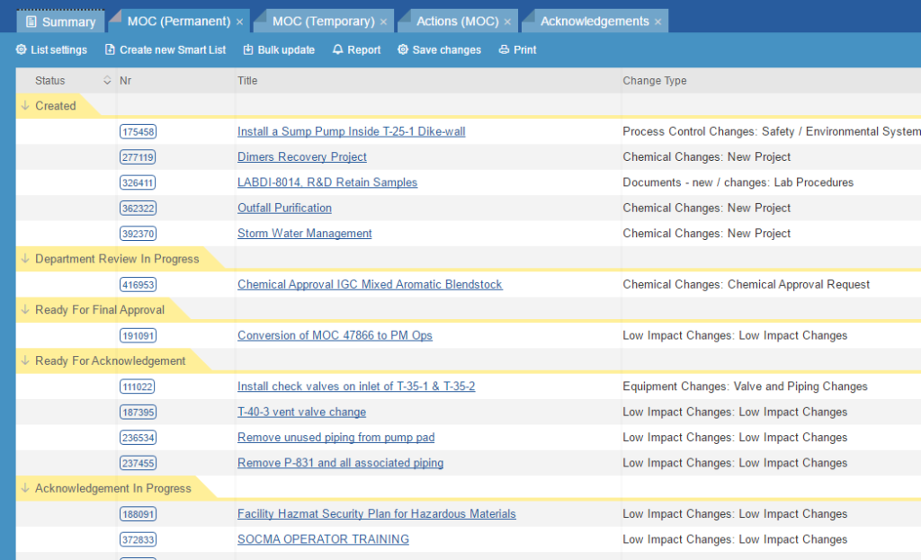Viewport: 921px width, 560px height.
Task: Click record number 175458 badge
Action: pos(138,132)
